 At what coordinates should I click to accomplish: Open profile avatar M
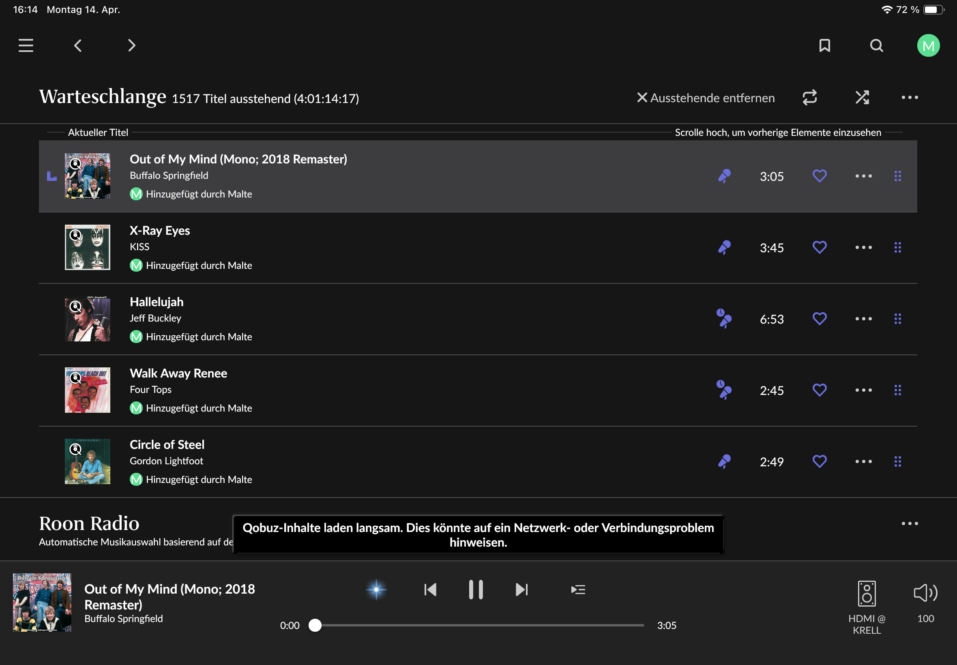(928, 45)
